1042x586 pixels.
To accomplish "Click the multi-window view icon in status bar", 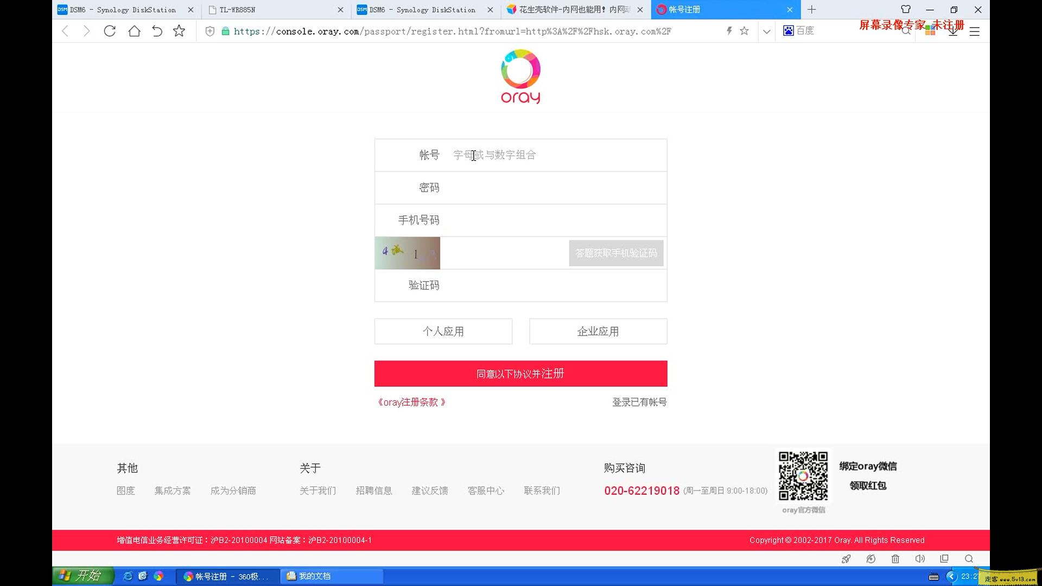I will click(x=944, y=558).
